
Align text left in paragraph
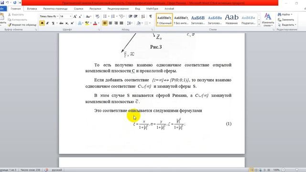[105, 23]
